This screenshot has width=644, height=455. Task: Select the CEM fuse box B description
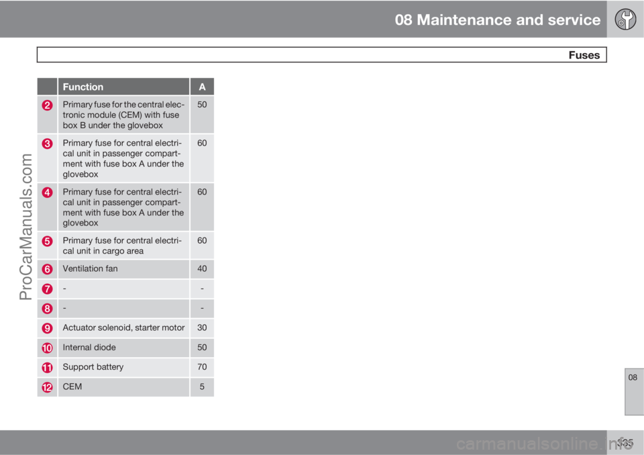123,115
